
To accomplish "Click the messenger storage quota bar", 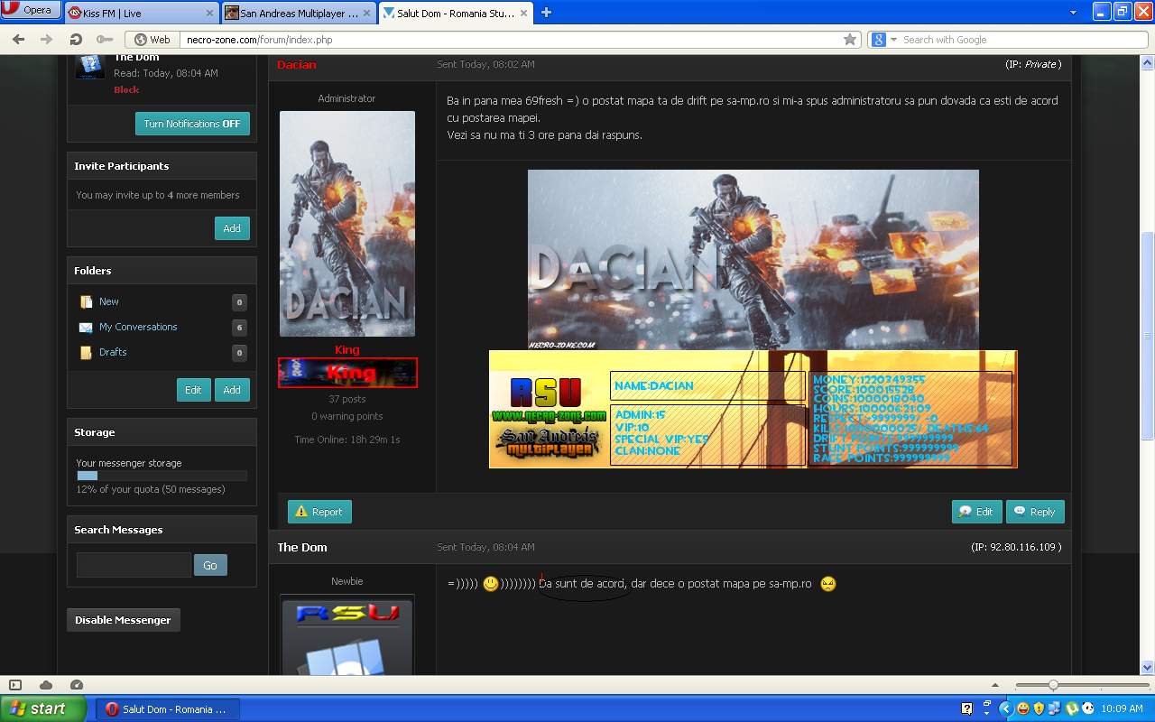I will [162, 475].
